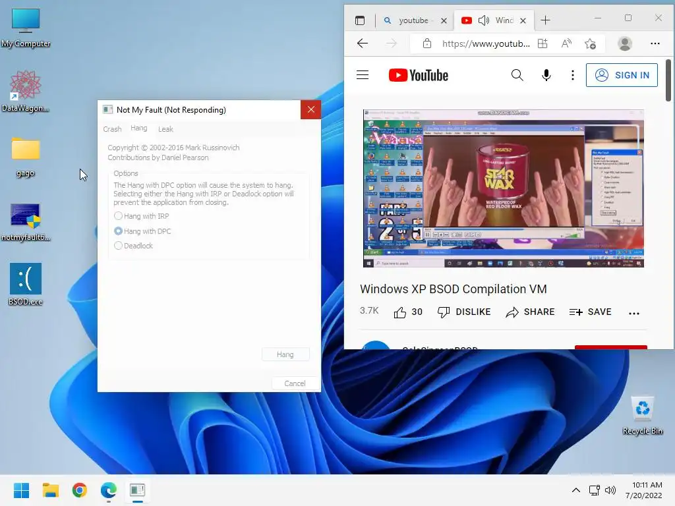Add this page to favorites

click(590, 43)
